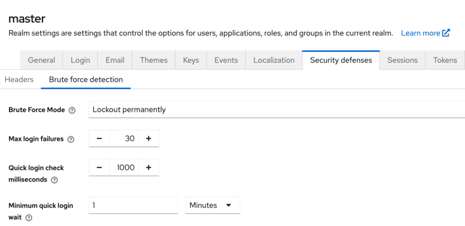Go to the Login tab
This screenshot has width=465, height=226.
click(80, 60)
